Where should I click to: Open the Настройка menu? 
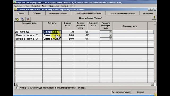click(x=36, y=6)
